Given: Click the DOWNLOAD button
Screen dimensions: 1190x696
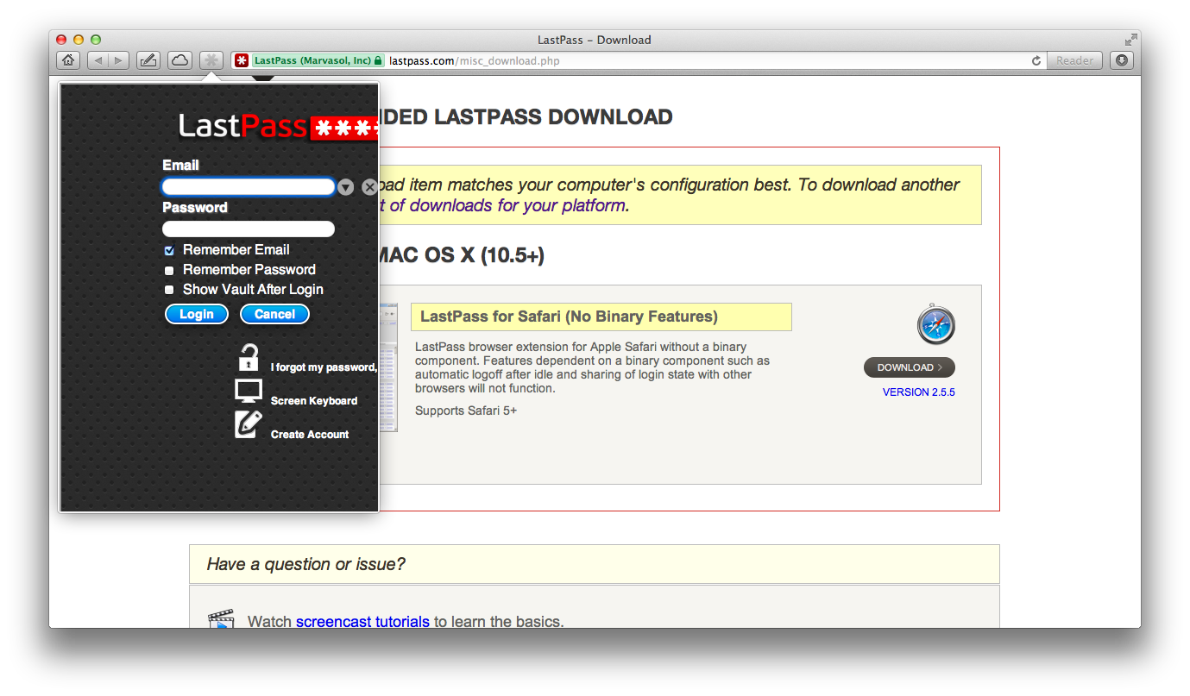Looking at the screenshot, I should (x=910, y=367).
